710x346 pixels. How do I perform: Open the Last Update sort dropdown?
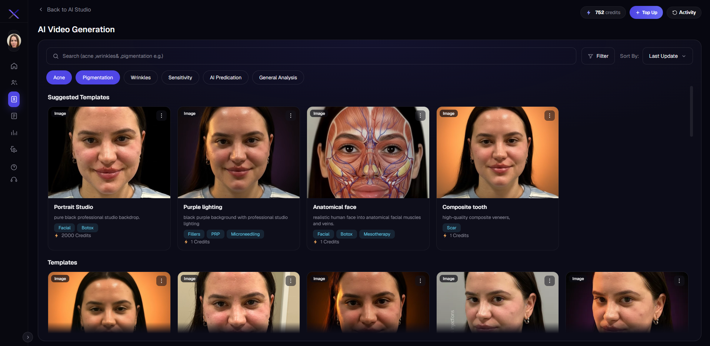[x=667, y=56]
